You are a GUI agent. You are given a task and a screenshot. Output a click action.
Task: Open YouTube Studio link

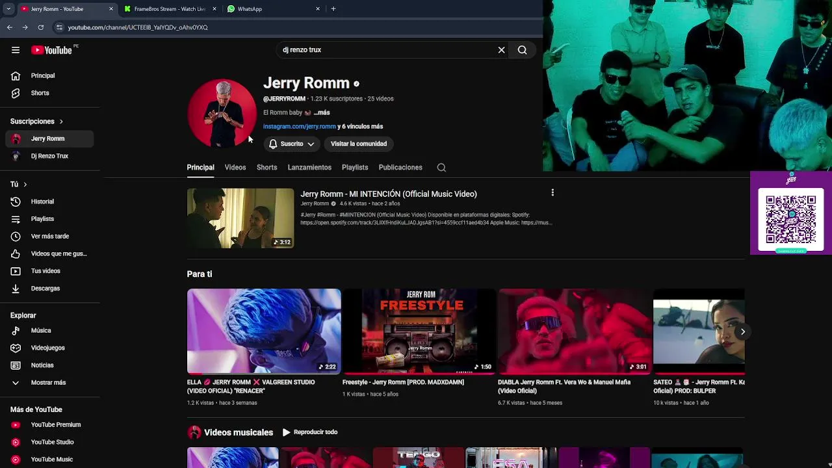pos(50,442)
